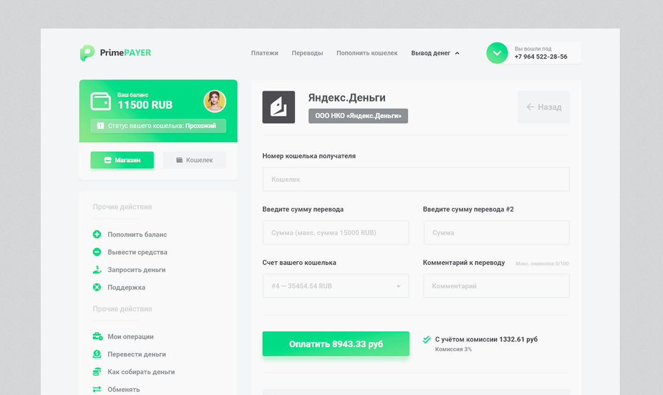Screen dimensions: 663x395
Task: Open the Пополнить баланс link
Action: pos(137,235)
